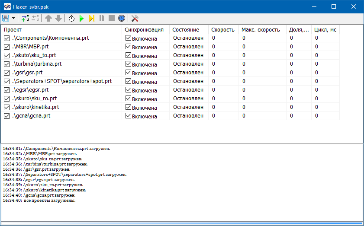Uncheck the gcna.prt project checkbox

[x=6, y=116]
